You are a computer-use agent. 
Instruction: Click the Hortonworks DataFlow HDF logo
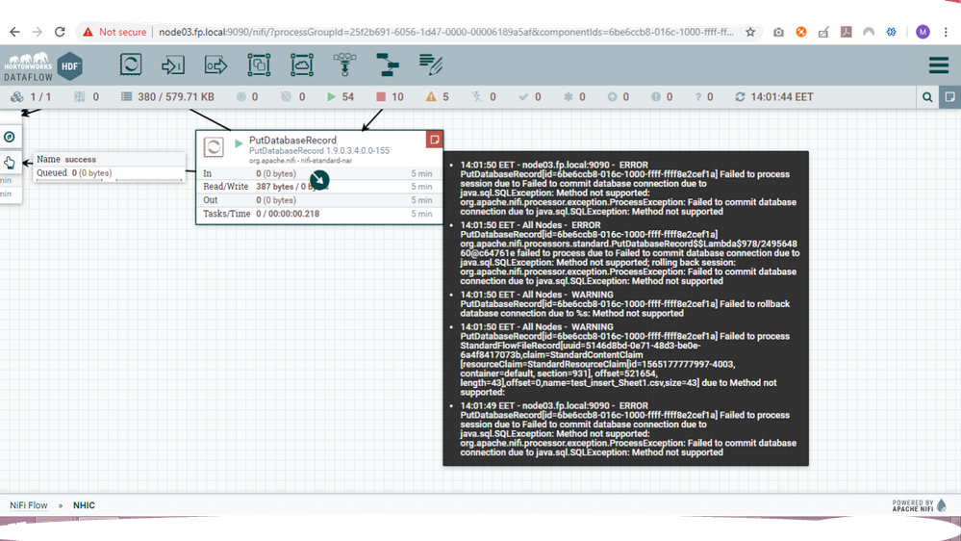43,65
